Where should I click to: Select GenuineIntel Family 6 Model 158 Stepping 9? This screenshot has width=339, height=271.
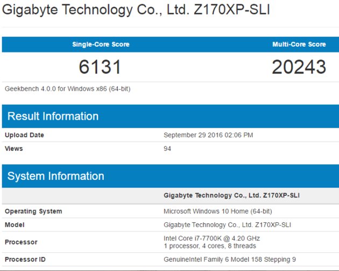pos(230,259)
